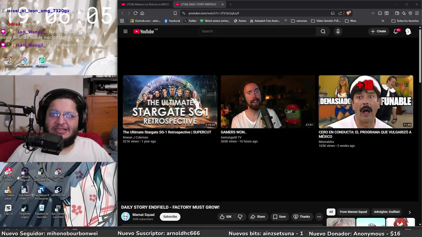Open the Mamat Squad channel name
This screenshot has height=237, width=422.
pos(143,215)
